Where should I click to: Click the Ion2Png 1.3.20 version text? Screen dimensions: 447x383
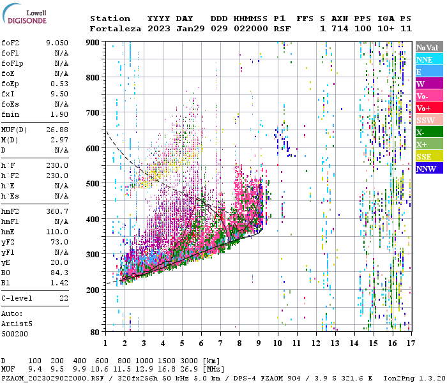tap(414, 379)
